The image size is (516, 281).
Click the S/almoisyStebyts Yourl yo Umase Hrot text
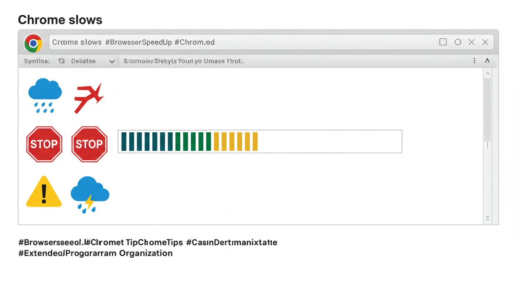click(x=184, y=61)
